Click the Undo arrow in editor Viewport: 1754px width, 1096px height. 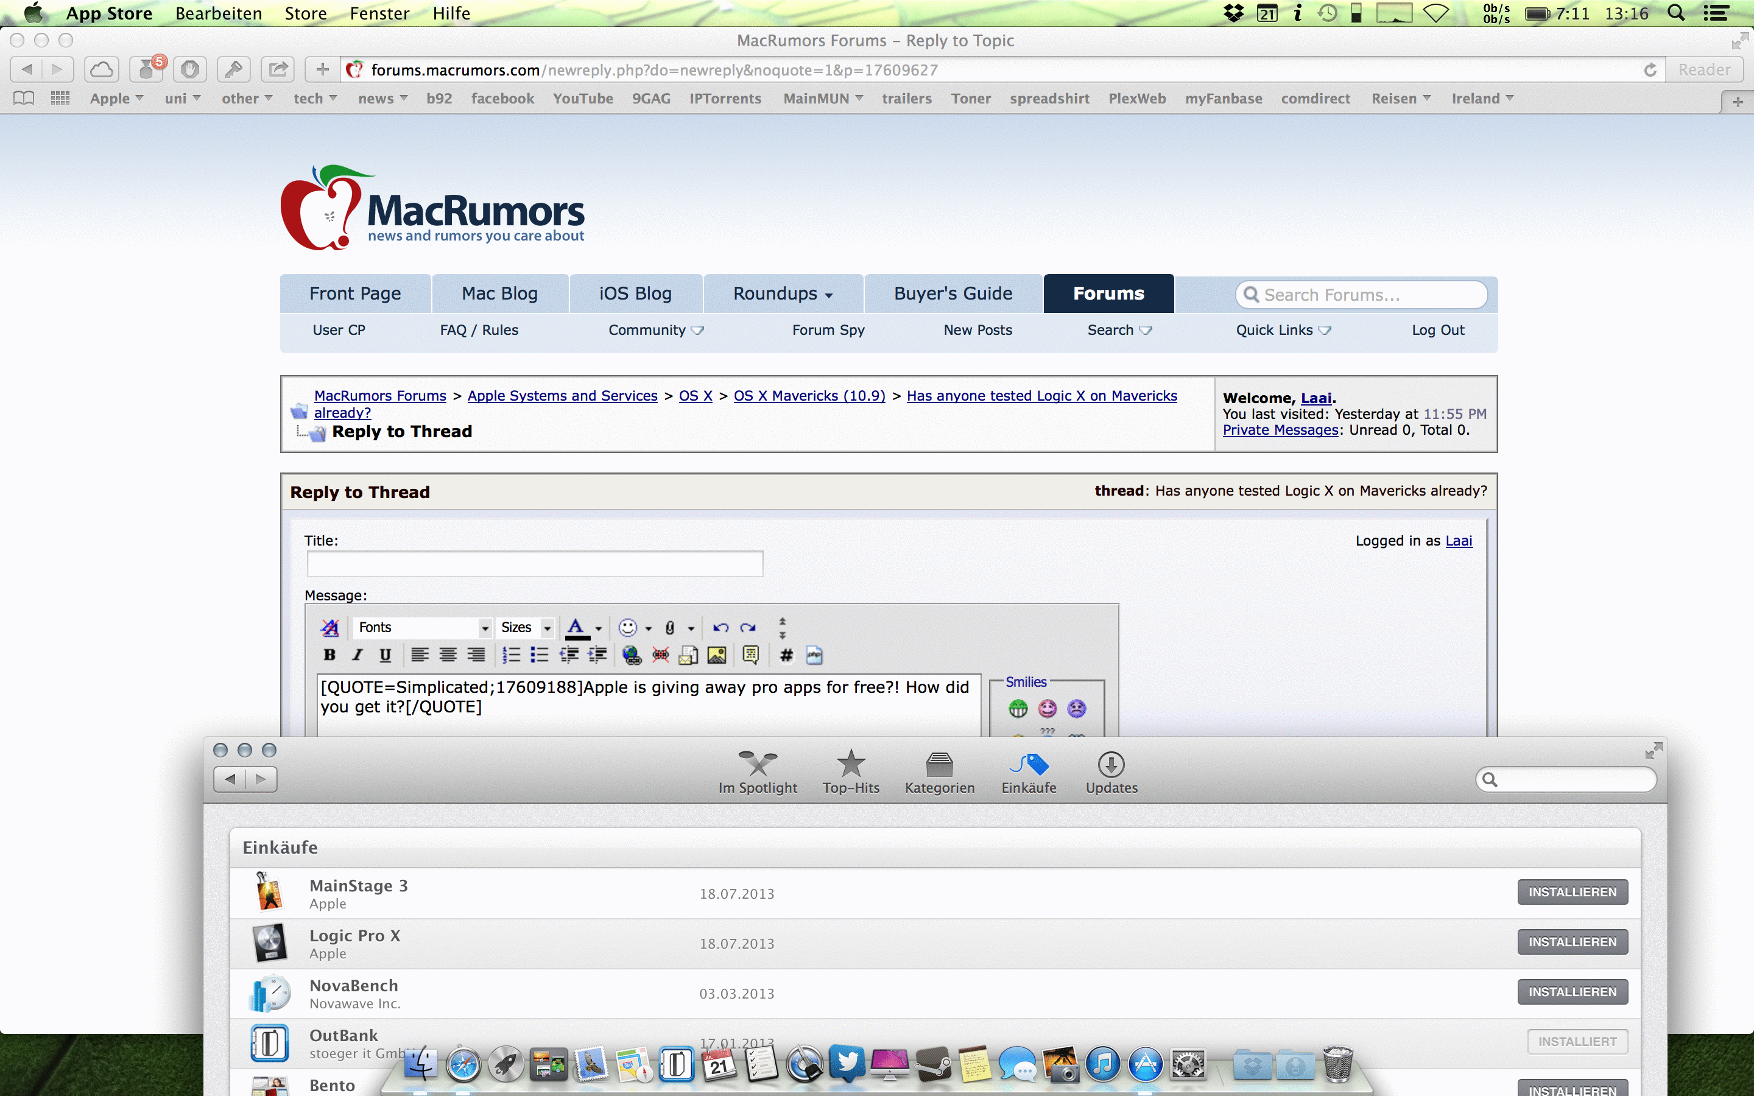click(720, 628)
